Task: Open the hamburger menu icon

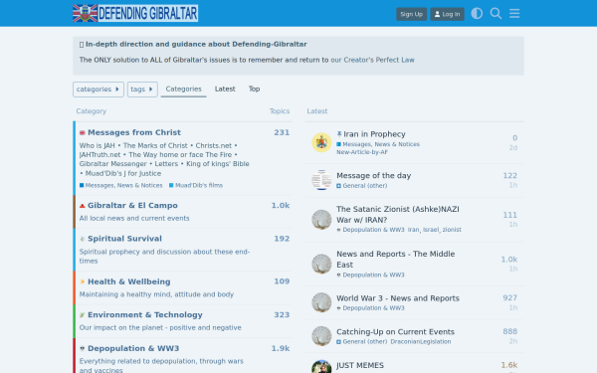Action: pyautogui.click(x=514, y=14)
